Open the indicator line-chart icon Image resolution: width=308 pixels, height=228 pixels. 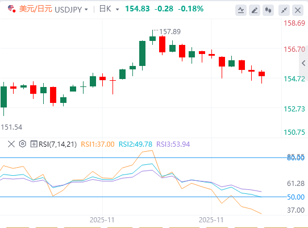tap(241, 10)
